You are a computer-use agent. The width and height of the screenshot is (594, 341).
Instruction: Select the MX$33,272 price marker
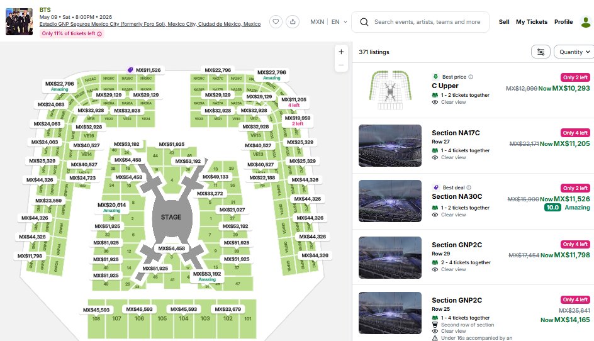point(210,193)
